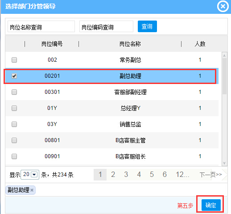
Task: Confirm selection with the 确定 button
Action: [211, 205]
